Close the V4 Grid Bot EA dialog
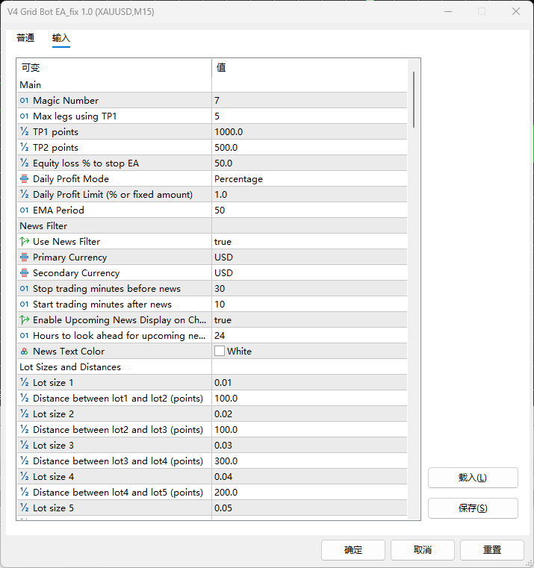 coord(516,12)
